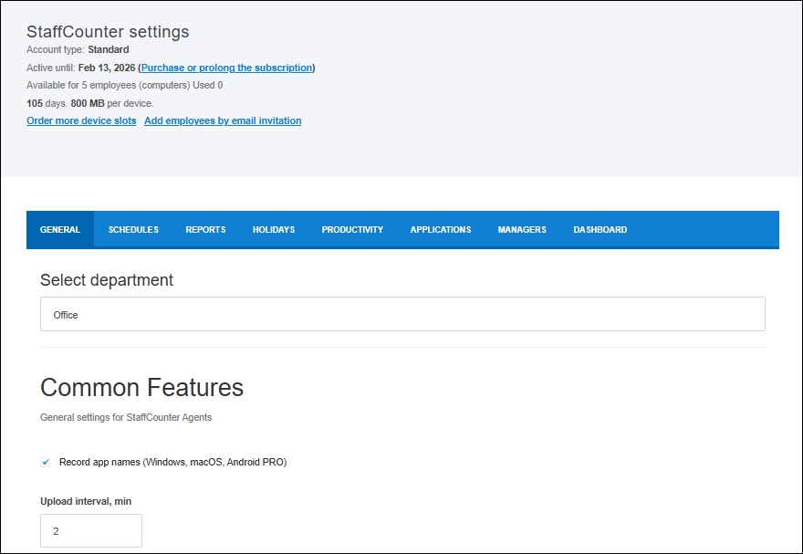
Task: Open the Reports tab
Action: coord(204,229)
